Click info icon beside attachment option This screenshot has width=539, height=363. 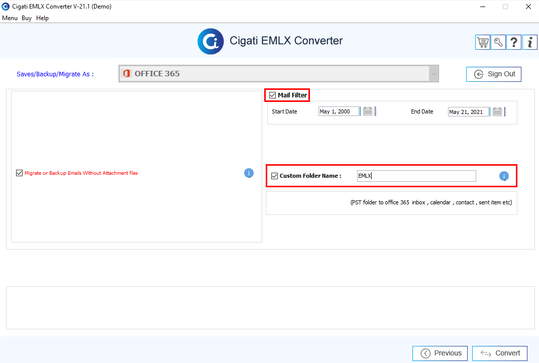tap(249, 173)
